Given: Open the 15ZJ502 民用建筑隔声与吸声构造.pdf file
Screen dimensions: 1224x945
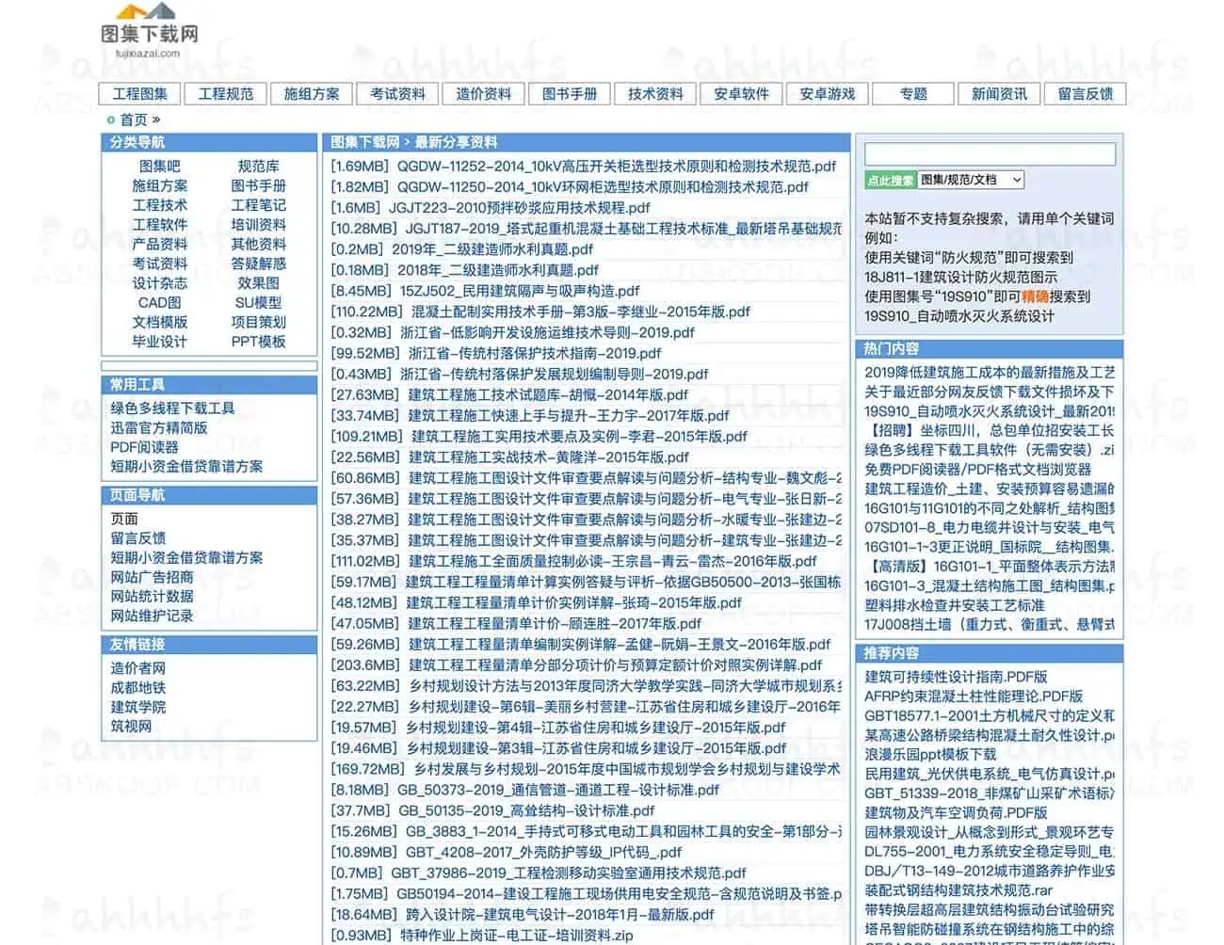Looking at the screenshot, I should (x=485, y=291).
